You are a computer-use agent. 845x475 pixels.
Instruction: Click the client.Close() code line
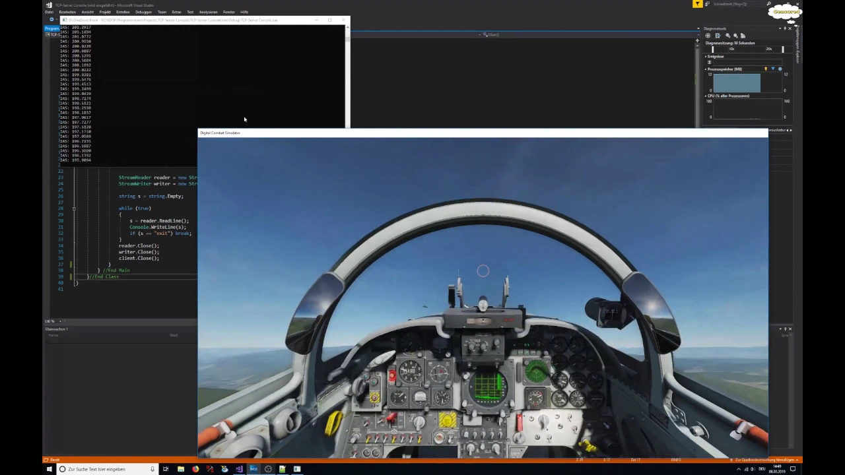click(x=139, y=258)
